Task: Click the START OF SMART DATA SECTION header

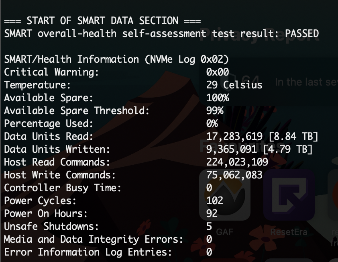Action: (x=102, y=21)
